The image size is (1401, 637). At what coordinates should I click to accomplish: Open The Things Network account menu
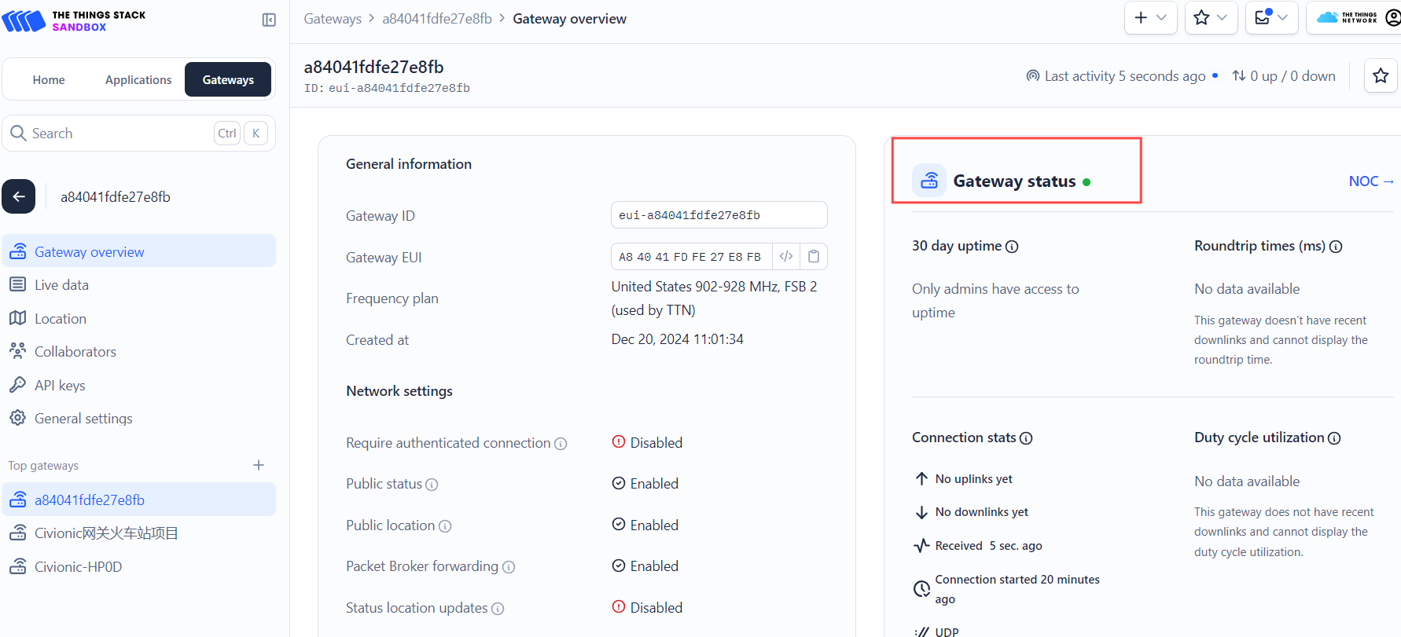[x=1355, y=17]
